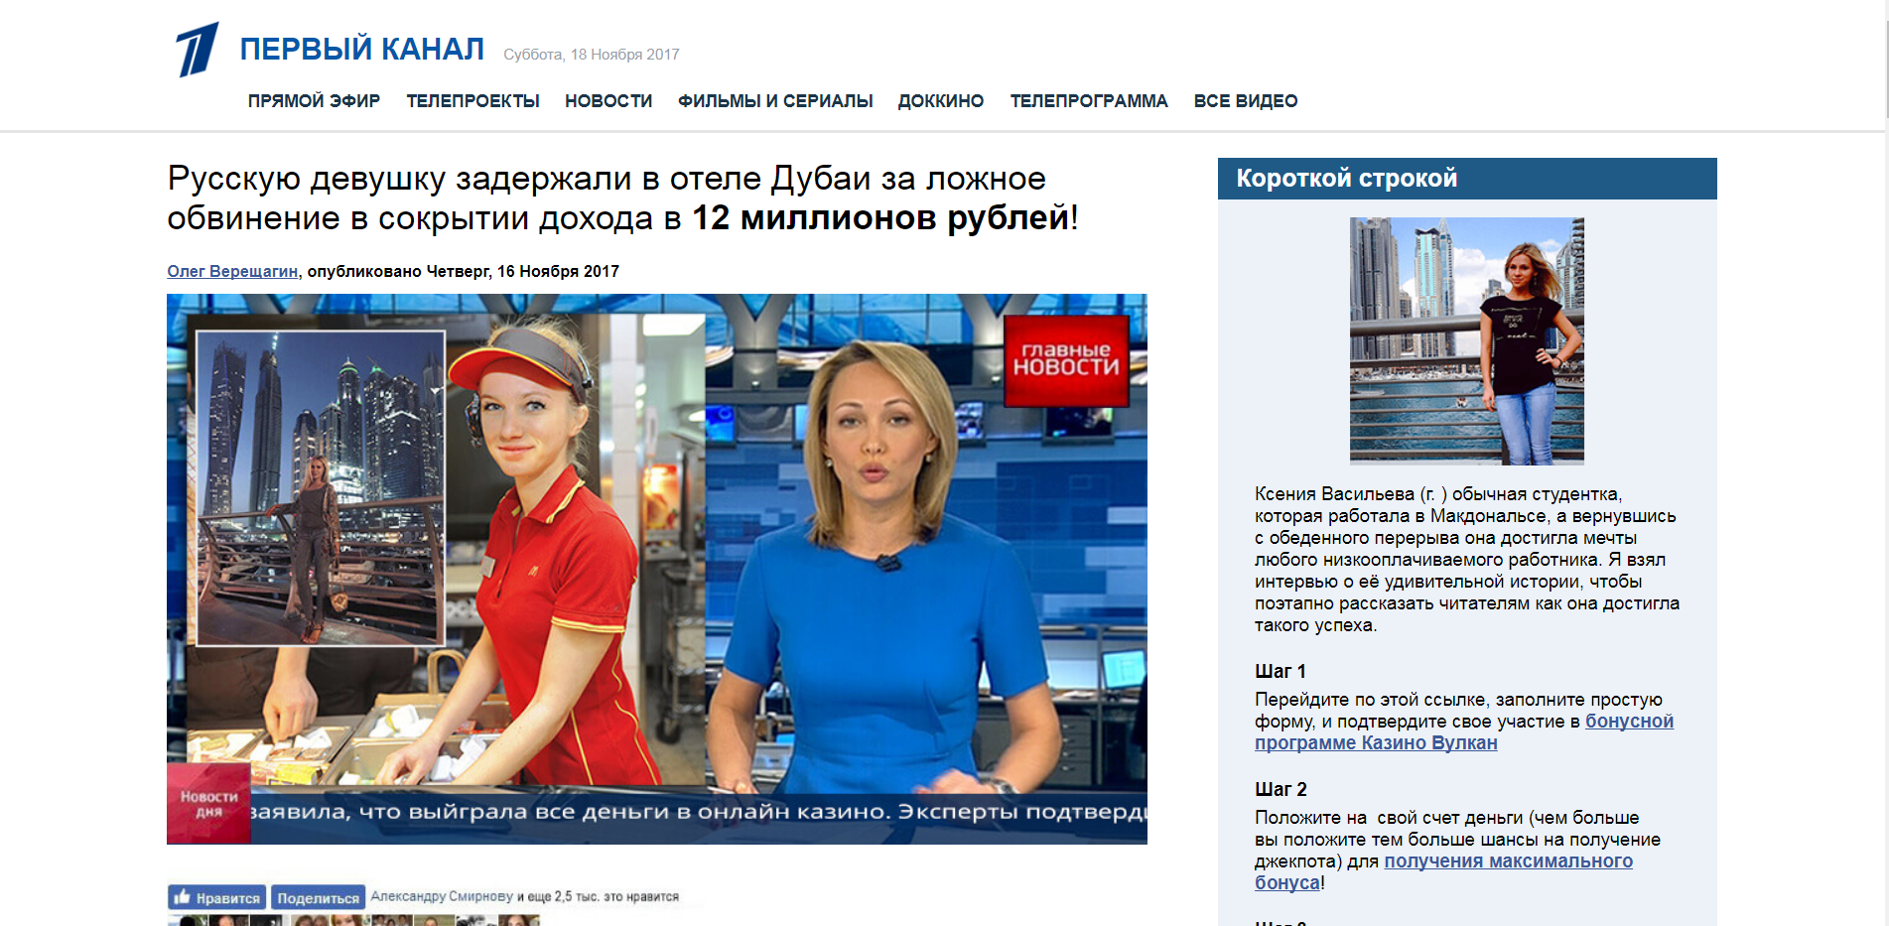This screenshot has width=1889, height=926.
Task: Click the date text Суббота, 18 Ноября 2017
Action: tap(592, 55)
